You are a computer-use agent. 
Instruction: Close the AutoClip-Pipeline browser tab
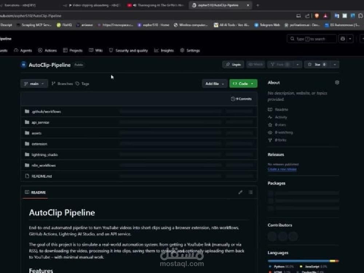[248, 5]
